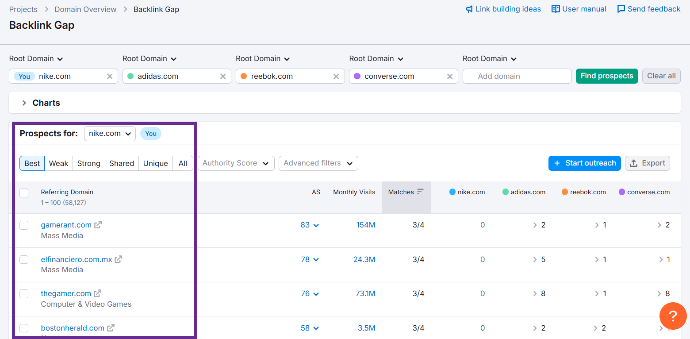Open the thegamer.com domain link
The height and width of the screenshot is (339, 690).
[x=66, y=293]
